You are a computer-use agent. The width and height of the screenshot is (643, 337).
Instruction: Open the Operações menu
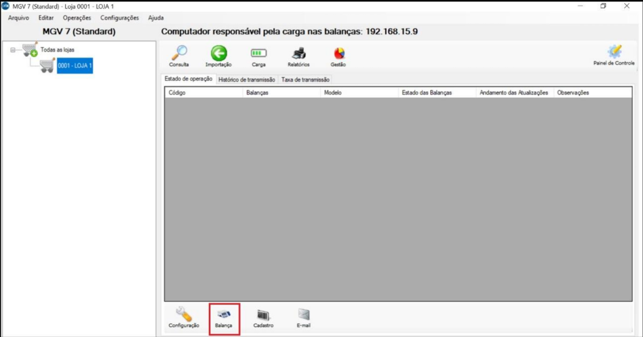[x=77, y=18]
